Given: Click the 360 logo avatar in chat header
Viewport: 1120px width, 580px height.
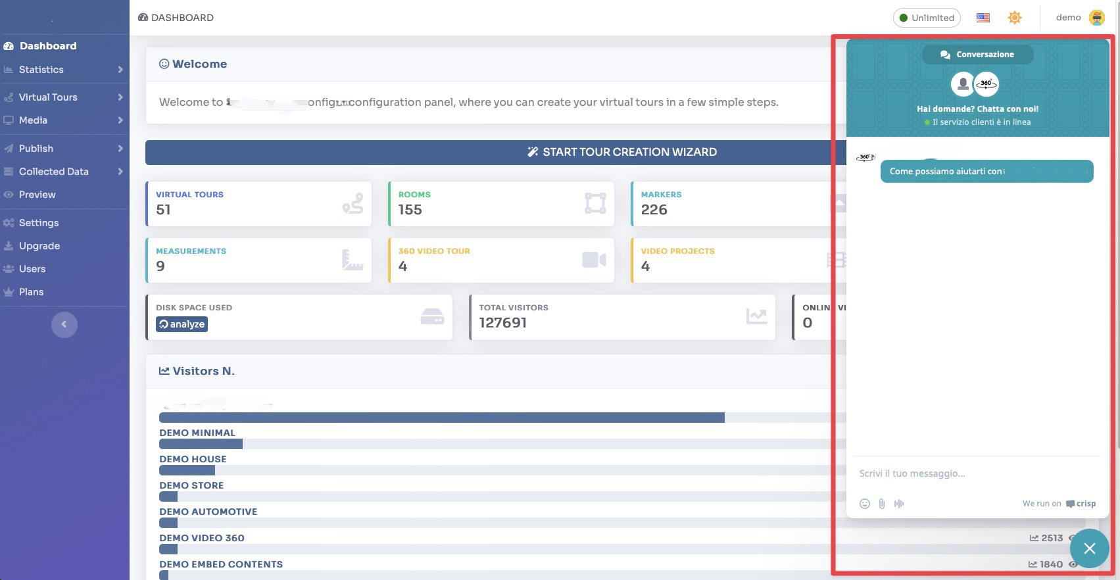Looking at the screenshot, I should pos(986,84).
